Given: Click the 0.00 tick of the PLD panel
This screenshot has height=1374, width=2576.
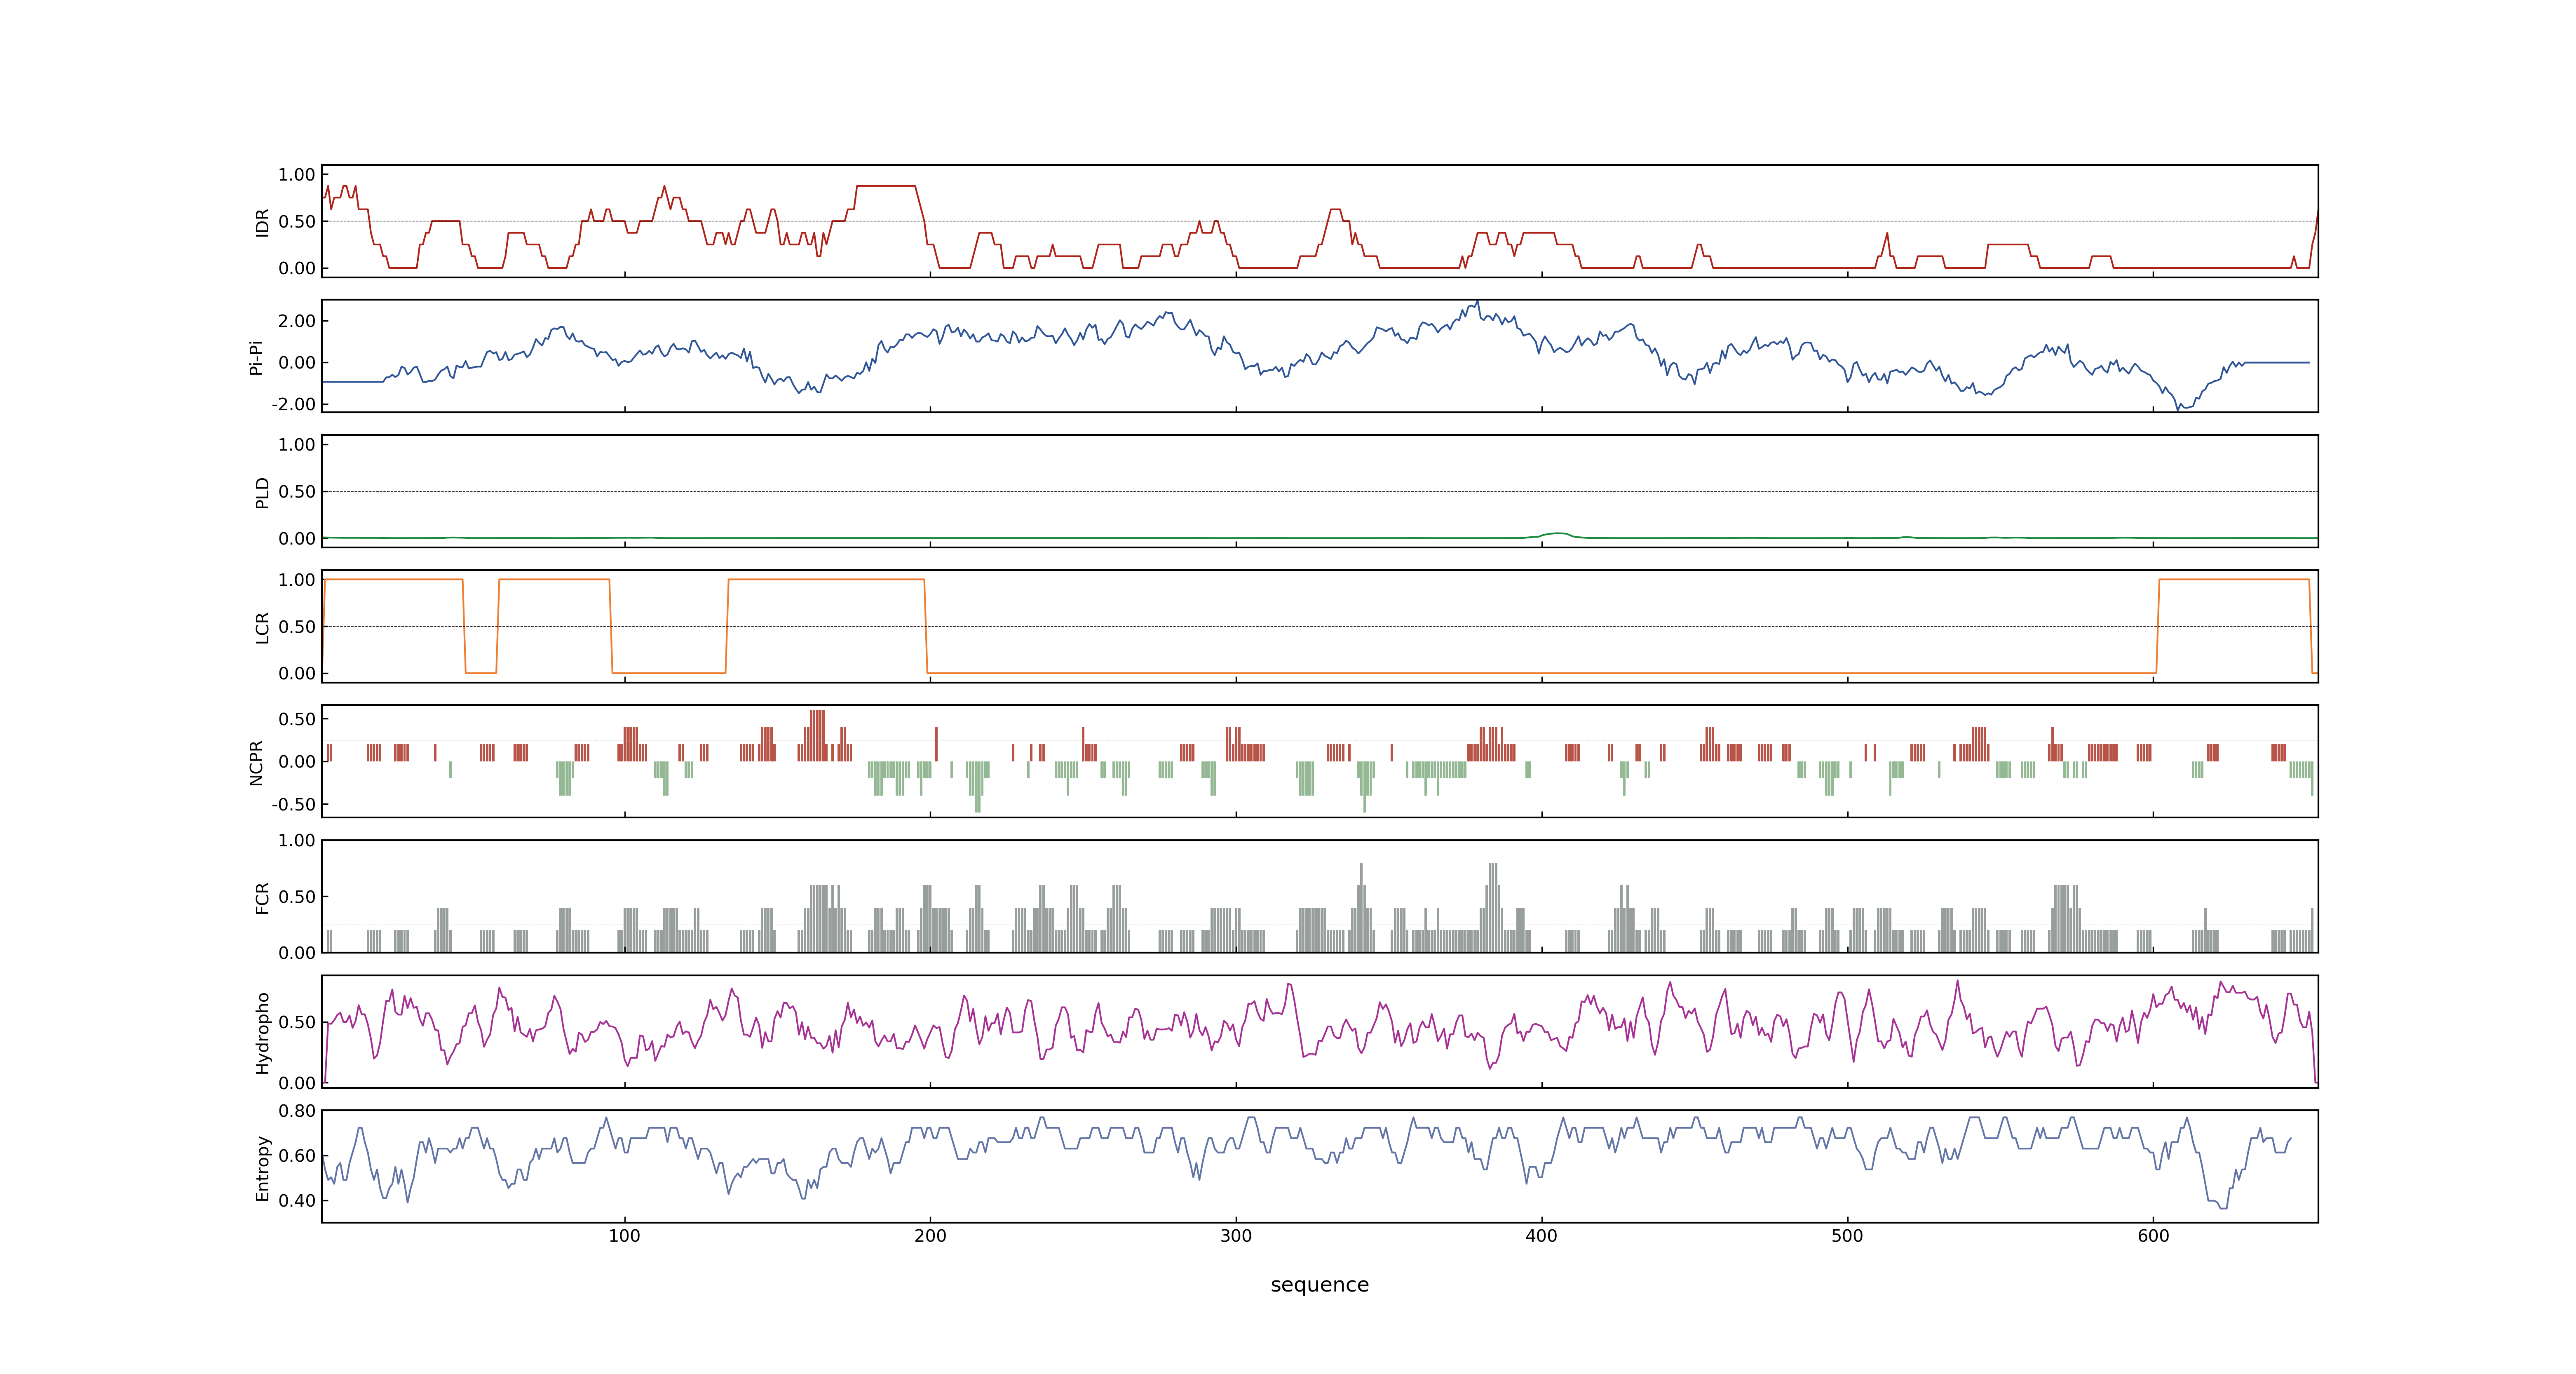Looking at the screenshot, I should pos(297,538).
